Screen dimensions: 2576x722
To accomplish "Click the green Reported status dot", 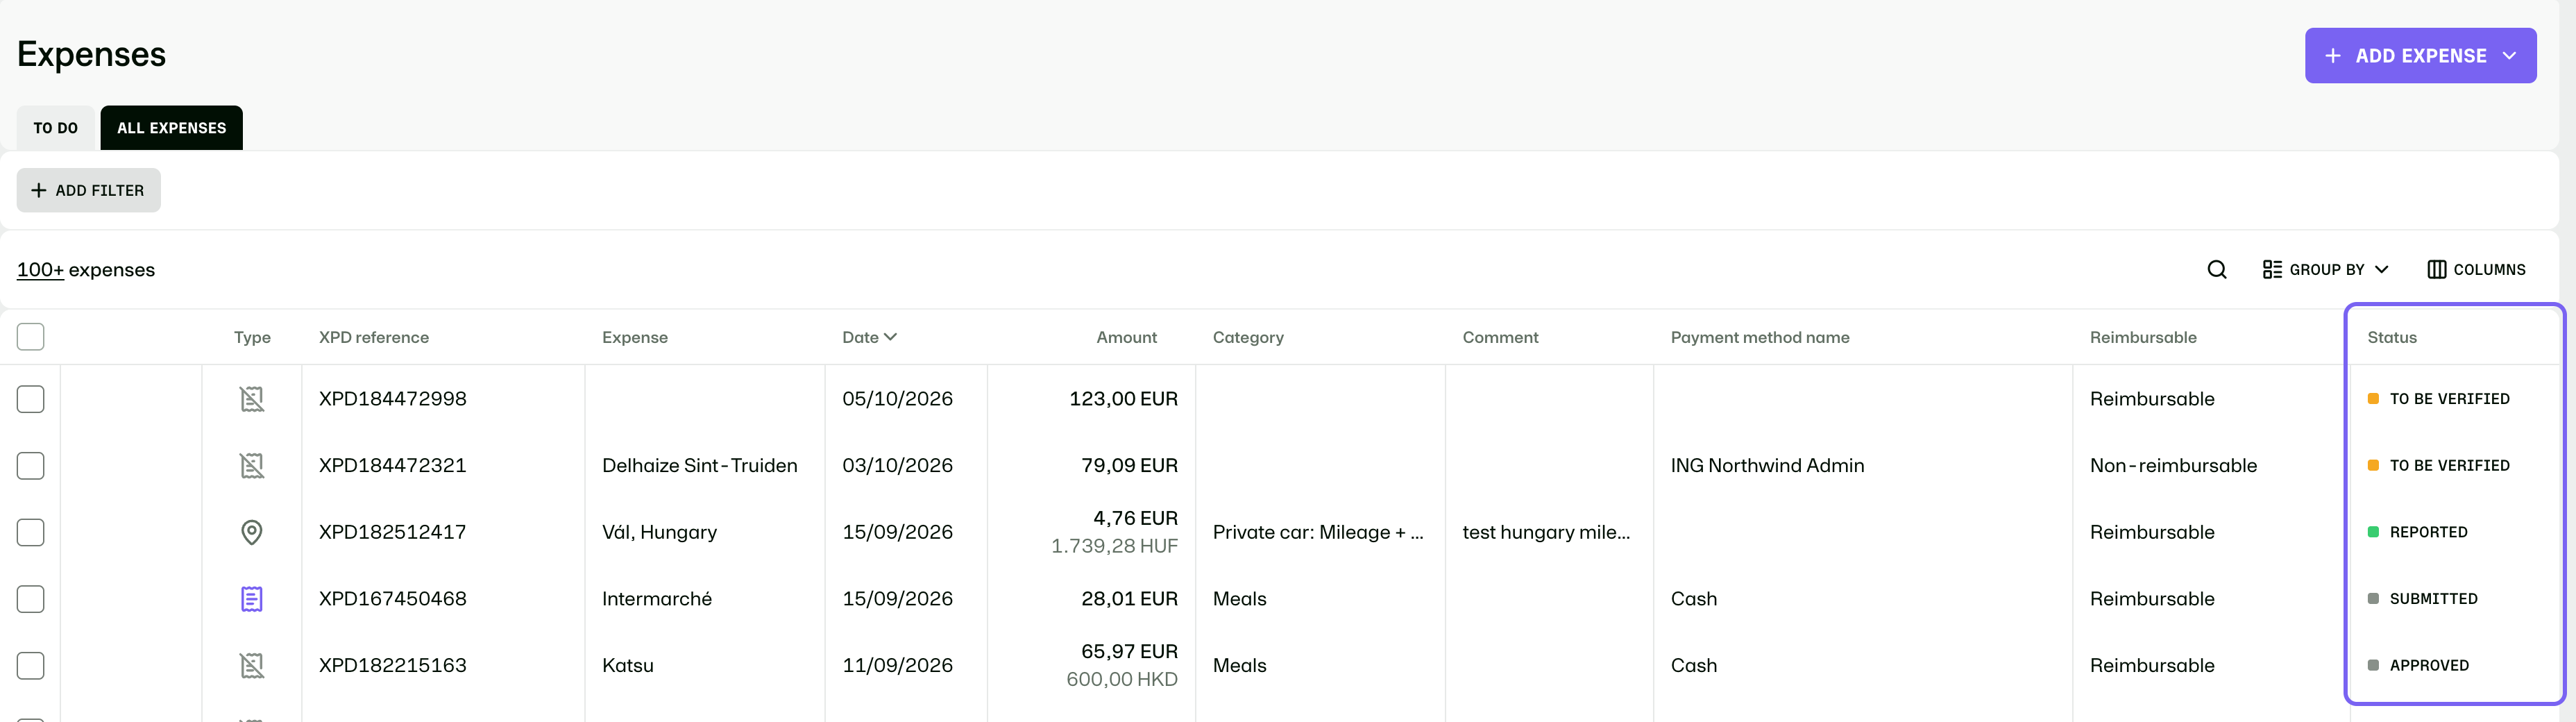I will [x=2373, y=532].
